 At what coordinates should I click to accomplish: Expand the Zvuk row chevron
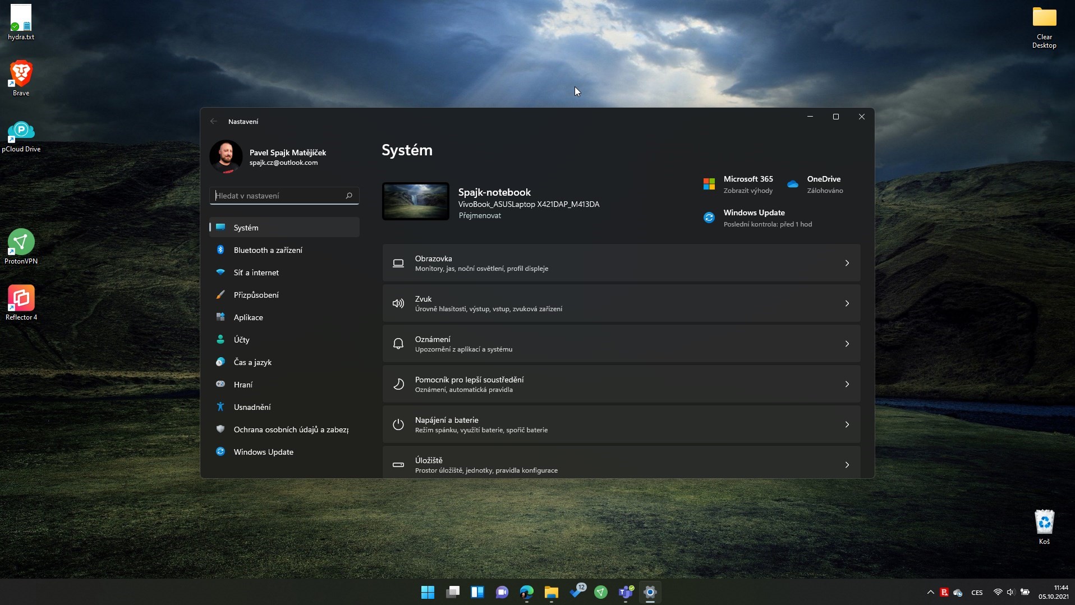click(x=847, y=303)
